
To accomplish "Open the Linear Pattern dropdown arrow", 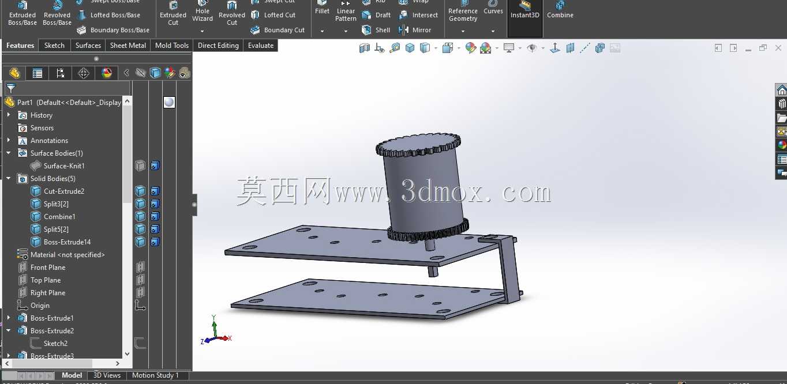I will pos(346,31).
